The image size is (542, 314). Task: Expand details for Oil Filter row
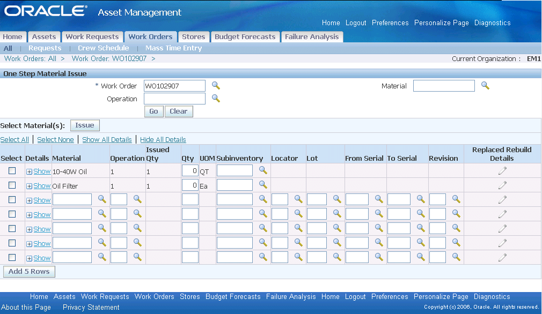(x=38, y=186)
